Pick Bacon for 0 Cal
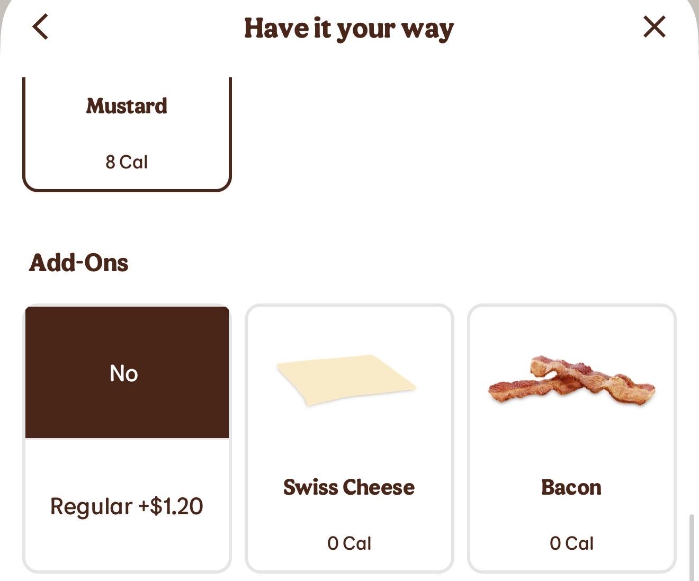 pyautogui.click(x=571, y=542)
